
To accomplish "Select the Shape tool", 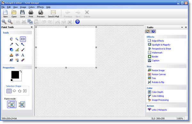I will click(x=11, y=50).
